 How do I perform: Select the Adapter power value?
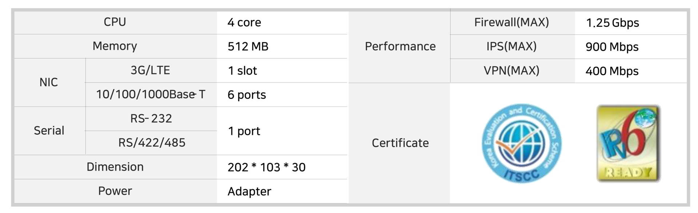click(250, 191)
